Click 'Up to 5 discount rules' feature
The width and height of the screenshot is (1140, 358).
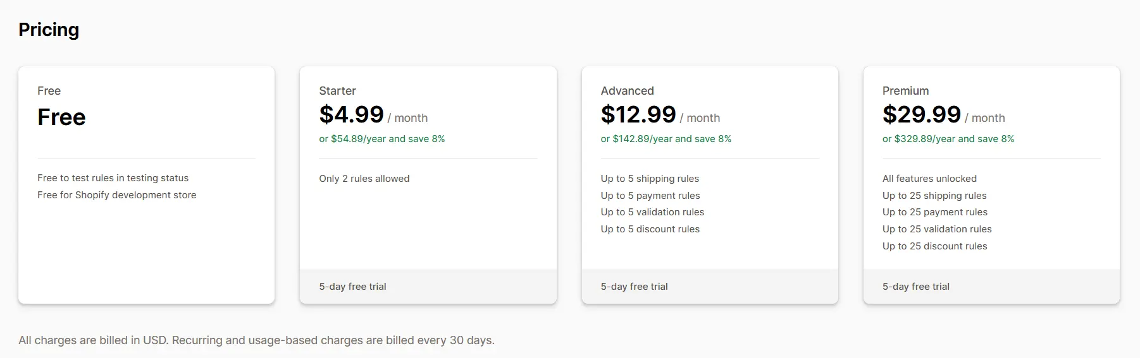(x=650, y=229)
